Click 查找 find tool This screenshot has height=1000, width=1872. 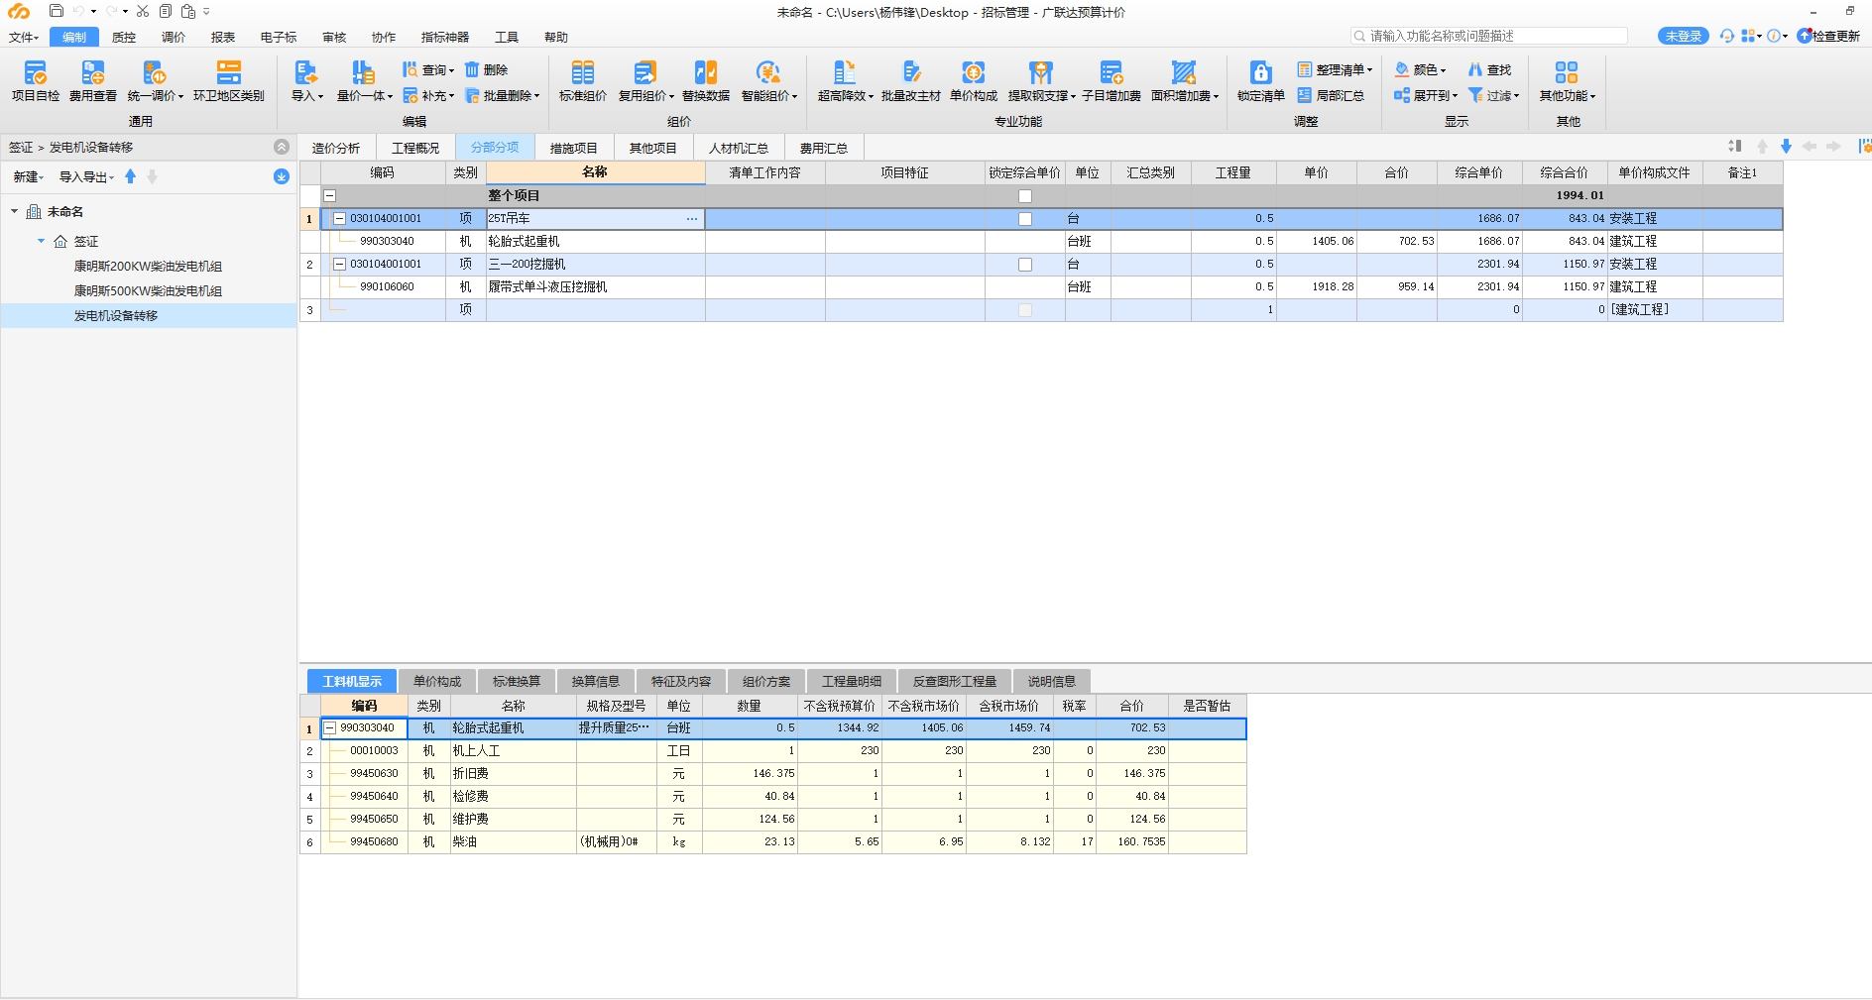pyautogui.click(x=1489, y=69)
